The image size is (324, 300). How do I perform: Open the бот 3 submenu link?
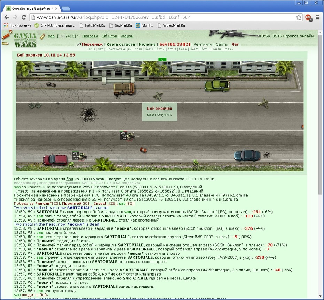point(171,49)
